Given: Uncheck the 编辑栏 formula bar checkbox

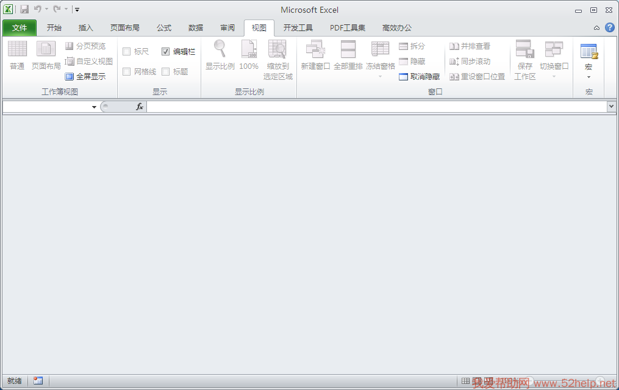Looking at the screenshot, I should point(166,52).
